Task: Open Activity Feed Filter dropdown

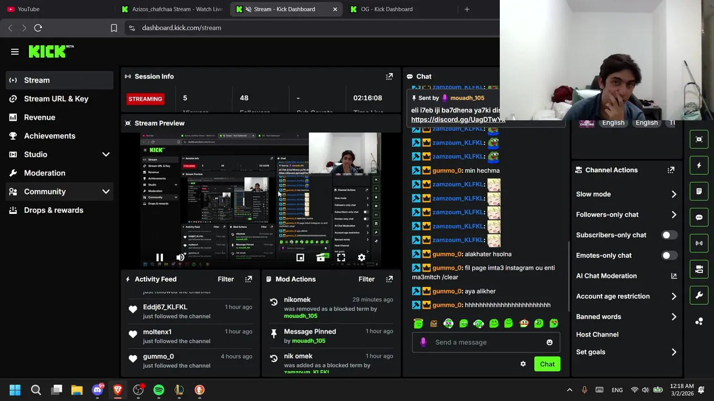Action: pos(225,279)
